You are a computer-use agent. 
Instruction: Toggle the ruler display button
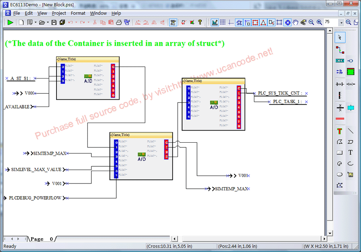pyautogui.click(x=215, y=22)
